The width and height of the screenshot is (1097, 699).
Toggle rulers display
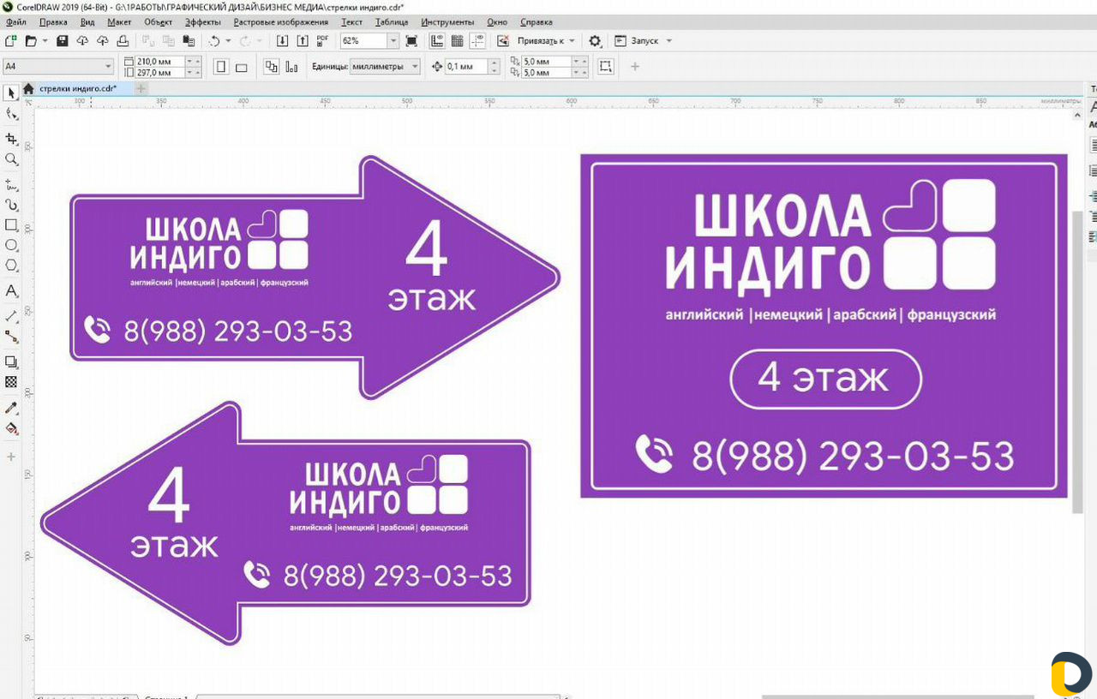(437, 40)
